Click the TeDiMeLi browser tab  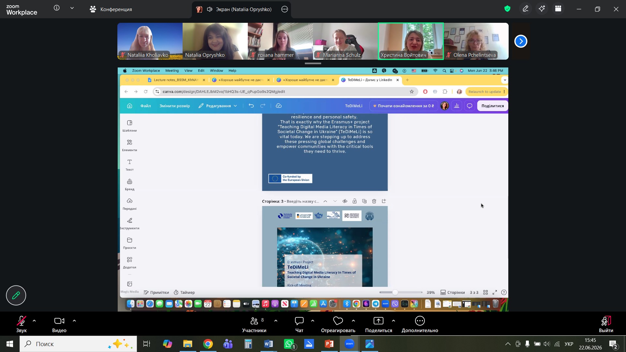point(370,80)
